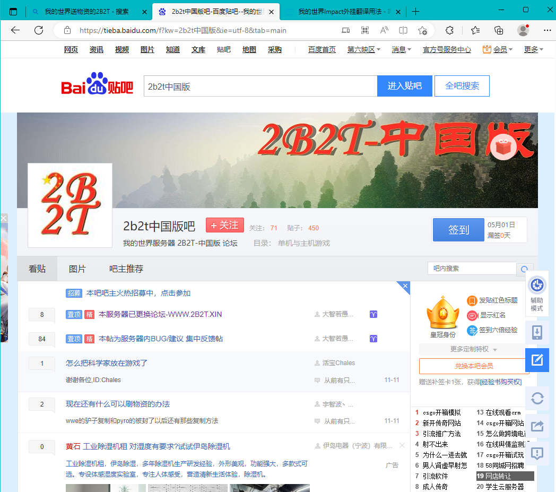Open browser profile avatar
This screenshot has width=556, height=492.
[x=523, y=30]
